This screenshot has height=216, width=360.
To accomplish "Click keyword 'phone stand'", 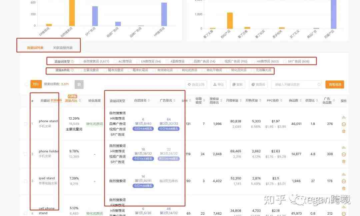I will pos(48,121).
